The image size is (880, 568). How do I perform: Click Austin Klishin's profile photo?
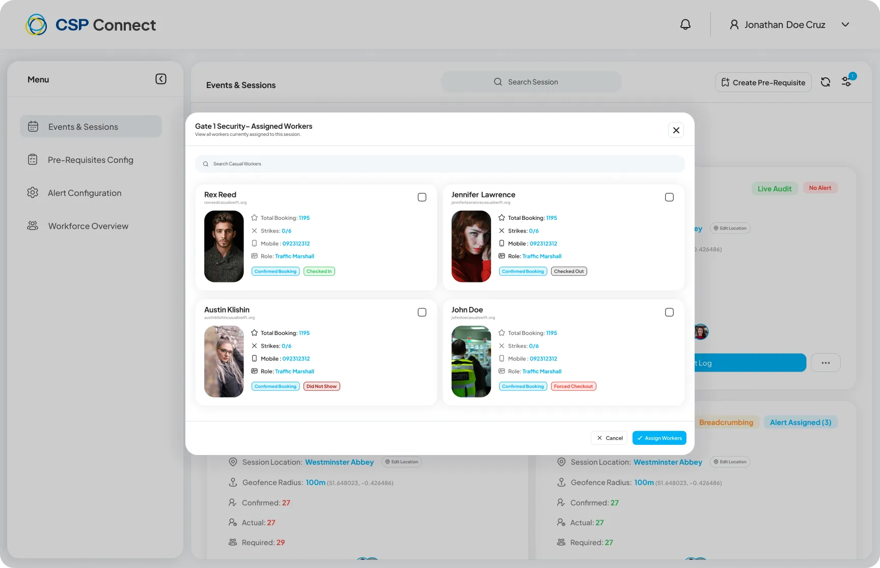coord(224,361)
